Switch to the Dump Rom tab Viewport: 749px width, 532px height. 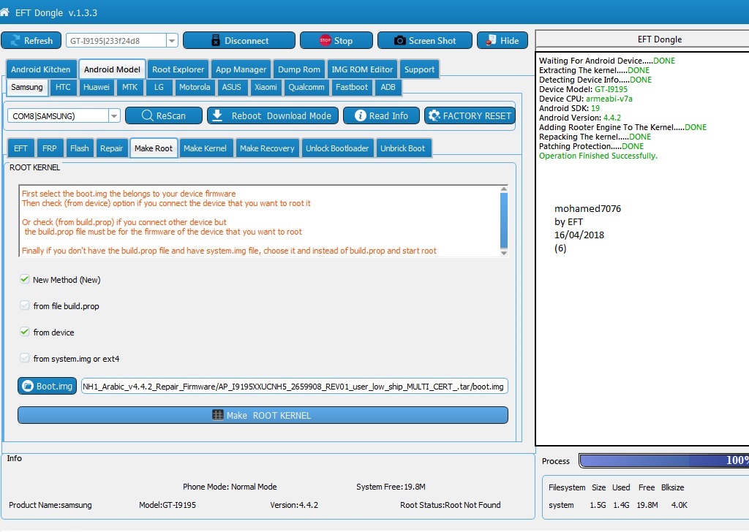[299, 69]
